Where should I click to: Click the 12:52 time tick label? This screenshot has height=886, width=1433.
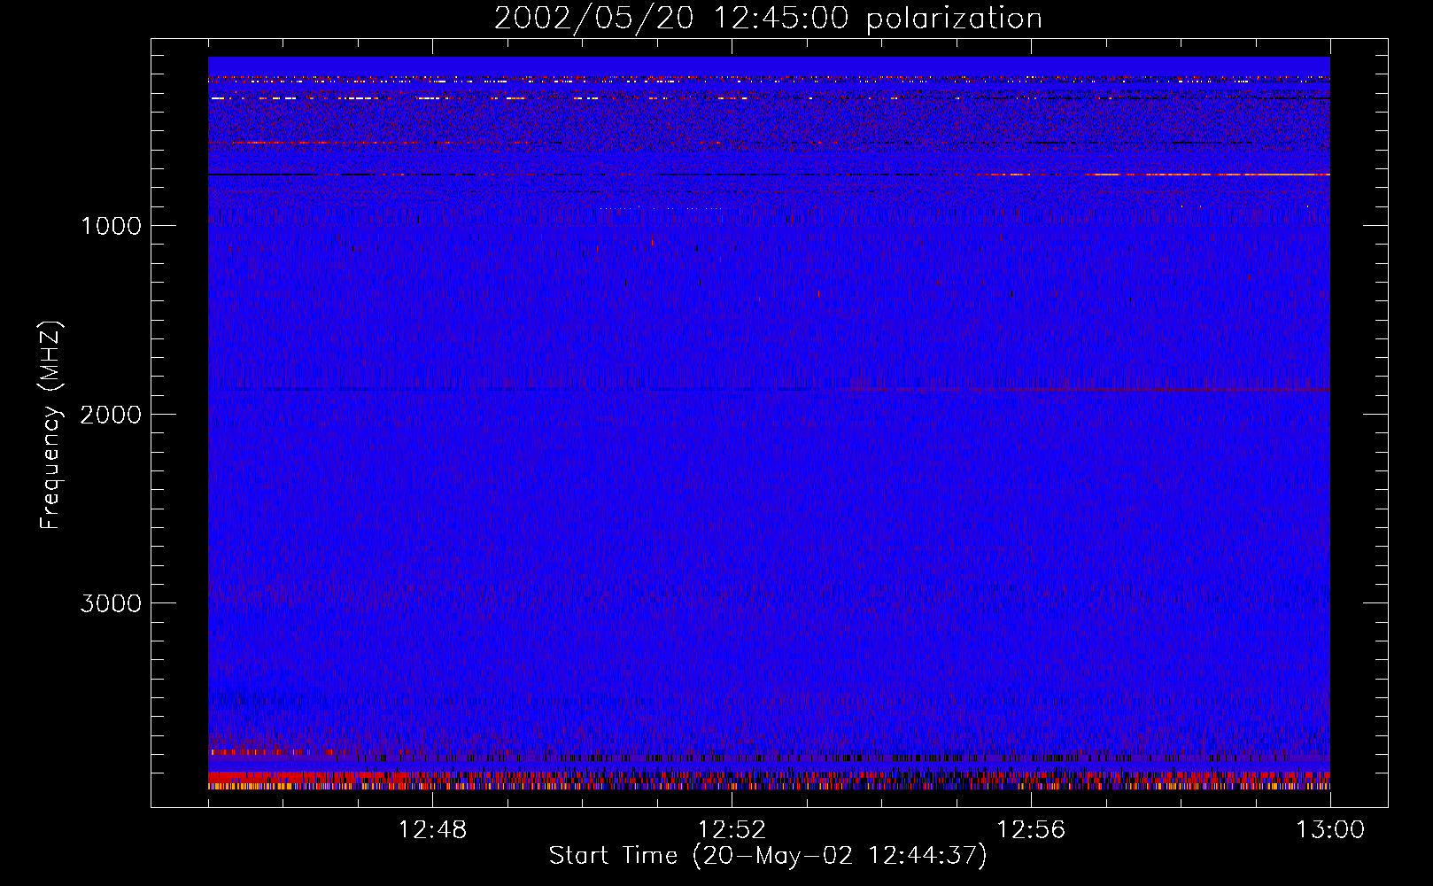(x=732, y=830)
